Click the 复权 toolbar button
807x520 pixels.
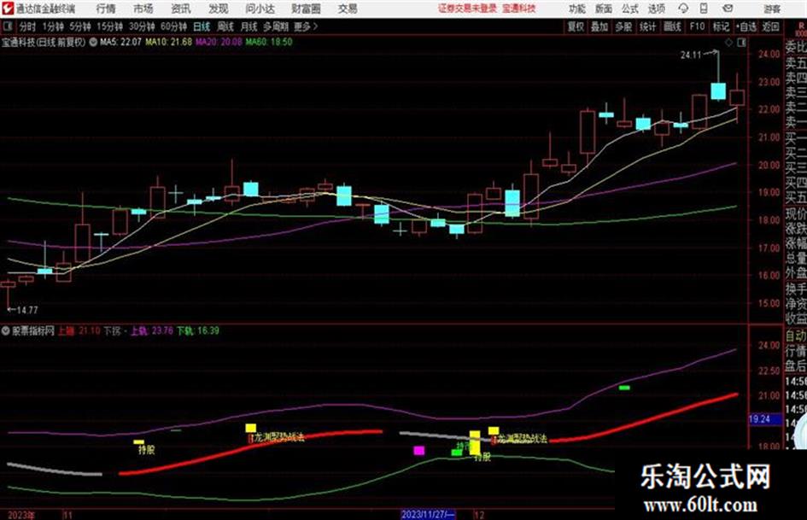tap(576, 26)
